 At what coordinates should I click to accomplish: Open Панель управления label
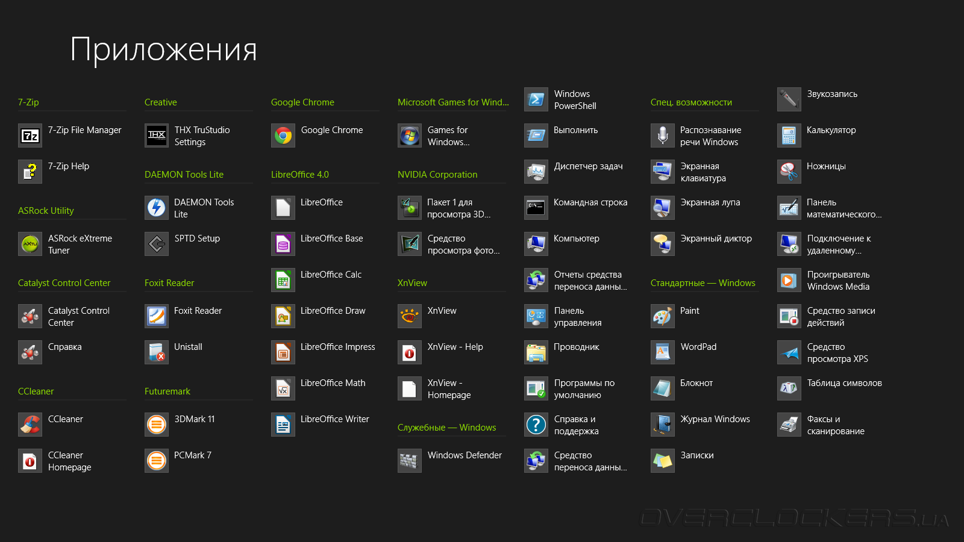pyautogui.click(x=578, y=317)
